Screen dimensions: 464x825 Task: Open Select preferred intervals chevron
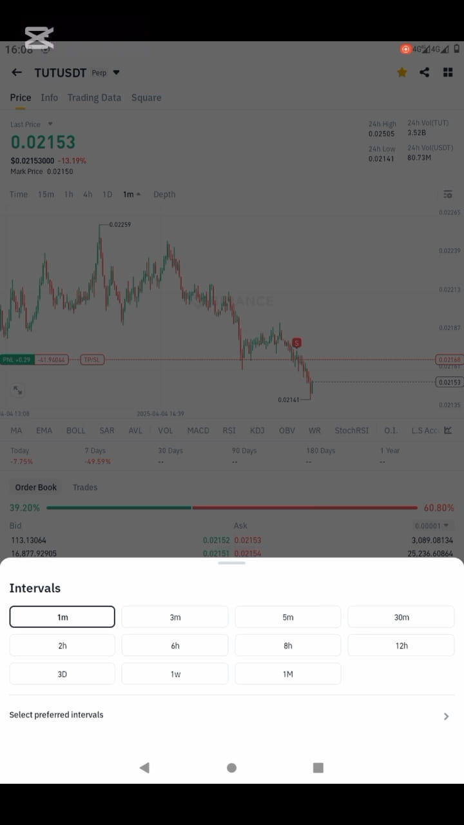tap(446, 716)
